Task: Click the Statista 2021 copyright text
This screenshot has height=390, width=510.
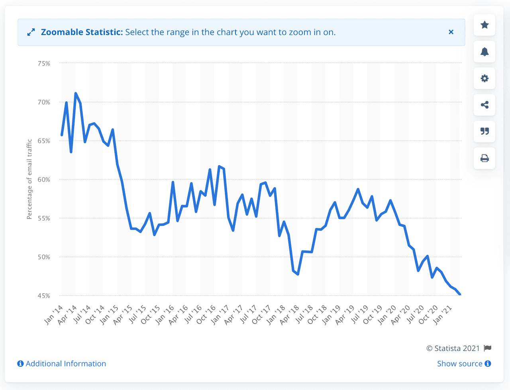Action: point(453,348)
